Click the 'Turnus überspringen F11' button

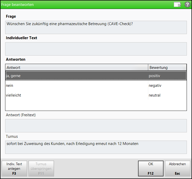point(41,169)
